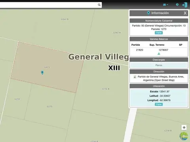Click the globe logo icon
Image resolution: width=190 pixels, height=142 pixels.
click(184, 136)
